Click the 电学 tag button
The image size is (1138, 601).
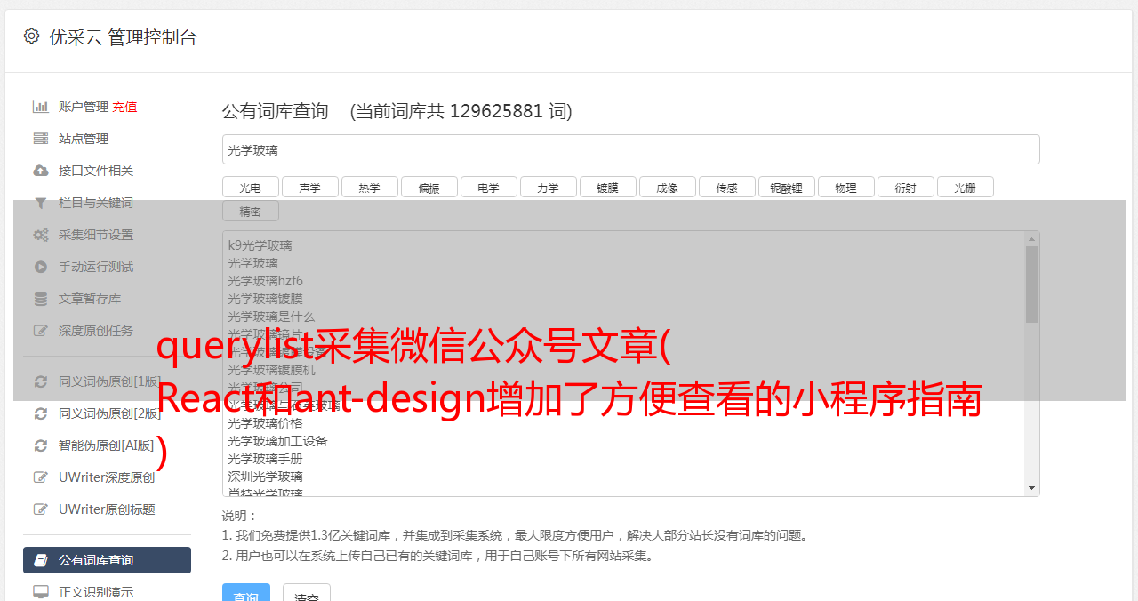coord(488,187)
